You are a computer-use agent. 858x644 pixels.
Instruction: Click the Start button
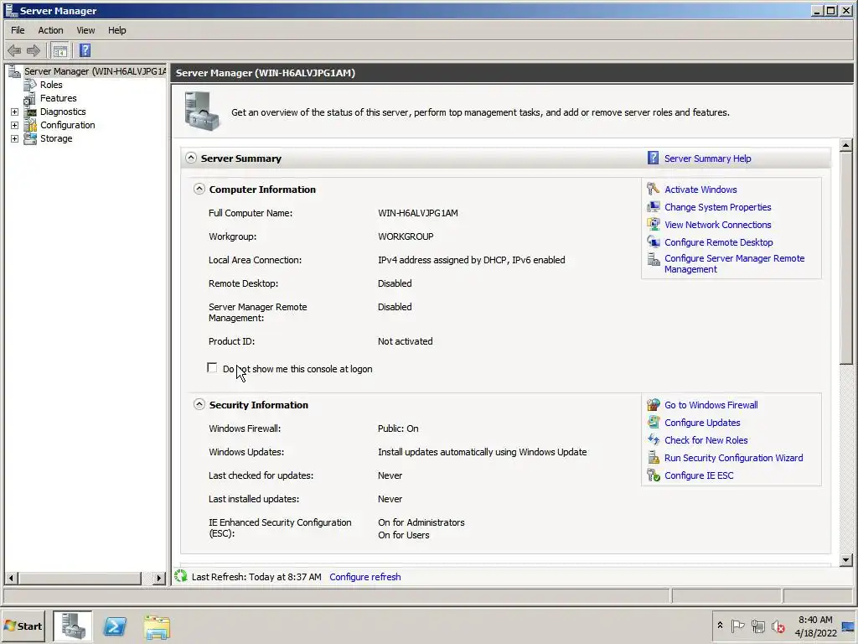point(23,626)
